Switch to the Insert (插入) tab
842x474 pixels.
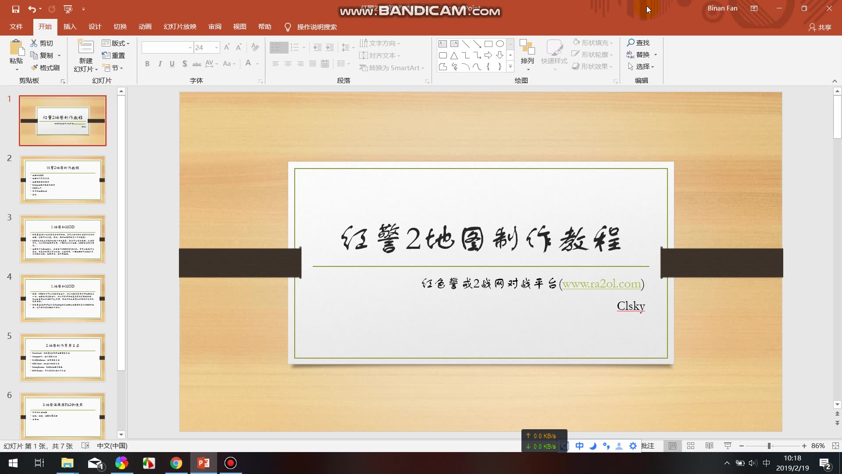(70, 27)
